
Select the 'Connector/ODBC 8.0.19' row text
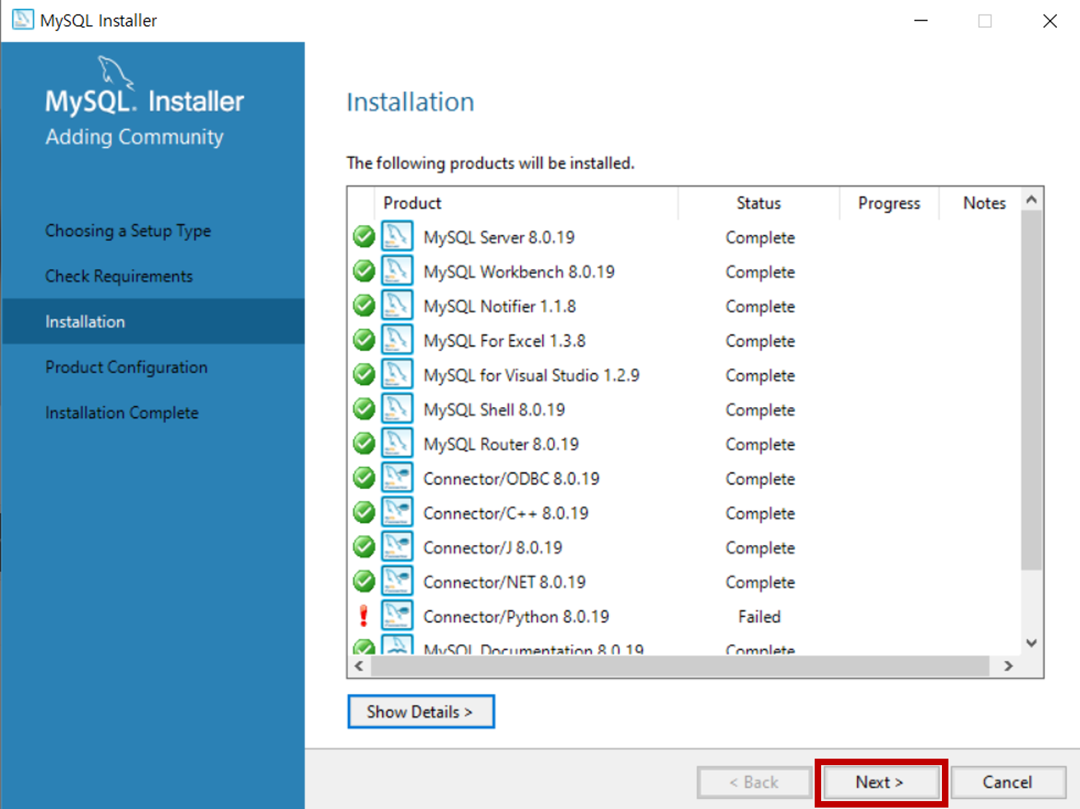(x=511, y=479)
